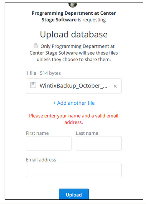Click the 1 file 514 bytes summary

[43, 73]
